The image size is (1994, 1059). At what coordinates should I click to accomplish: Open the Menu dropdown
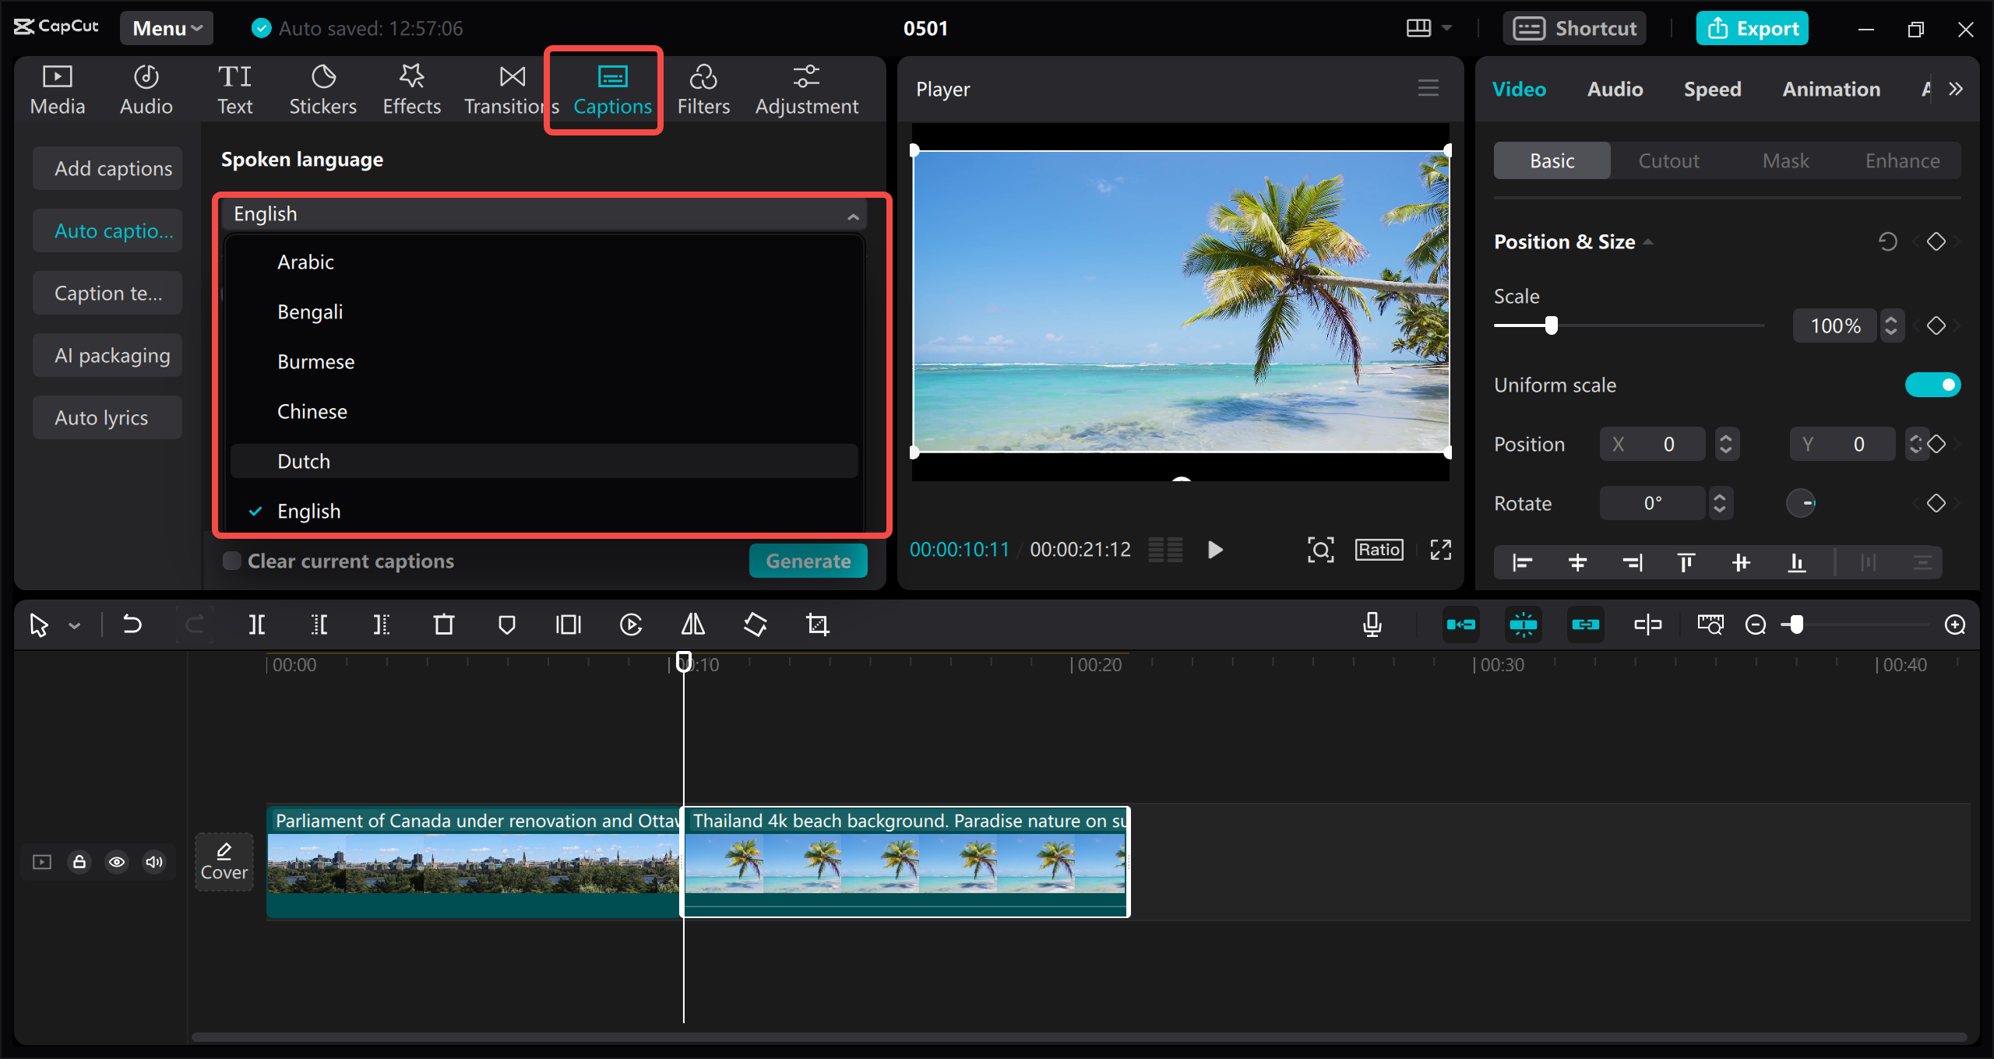pyautogui.click(x=166, y=28)
